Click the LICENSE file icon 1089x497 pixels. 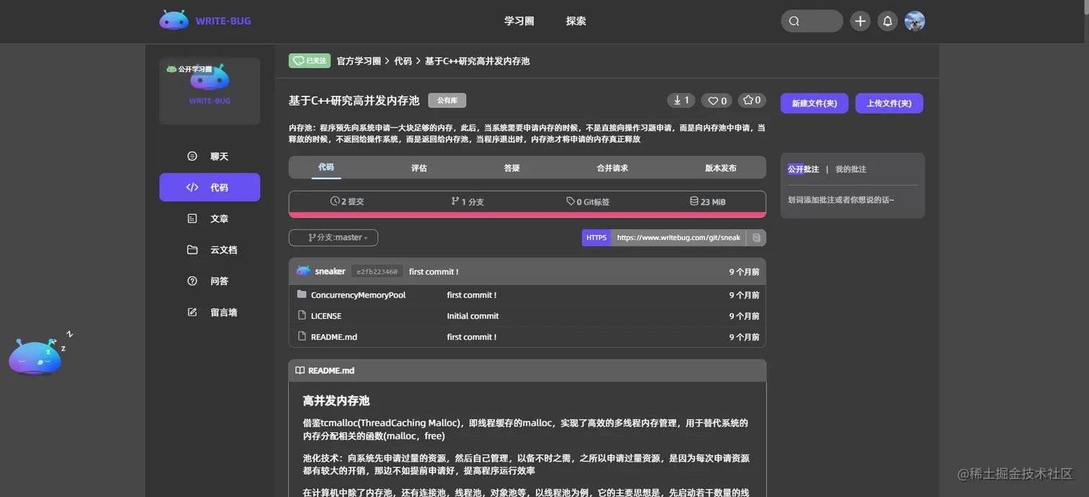tap(302, 315)
